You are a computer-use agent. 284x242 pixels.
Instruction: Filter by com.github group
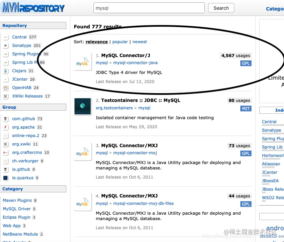tap(24, 119)
